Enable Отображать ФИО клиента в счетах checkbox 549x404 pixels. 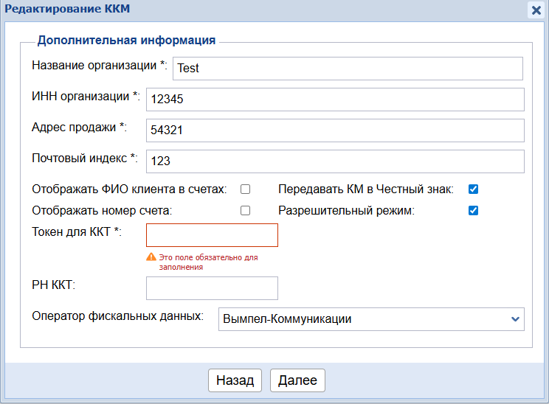pos(245,189)
